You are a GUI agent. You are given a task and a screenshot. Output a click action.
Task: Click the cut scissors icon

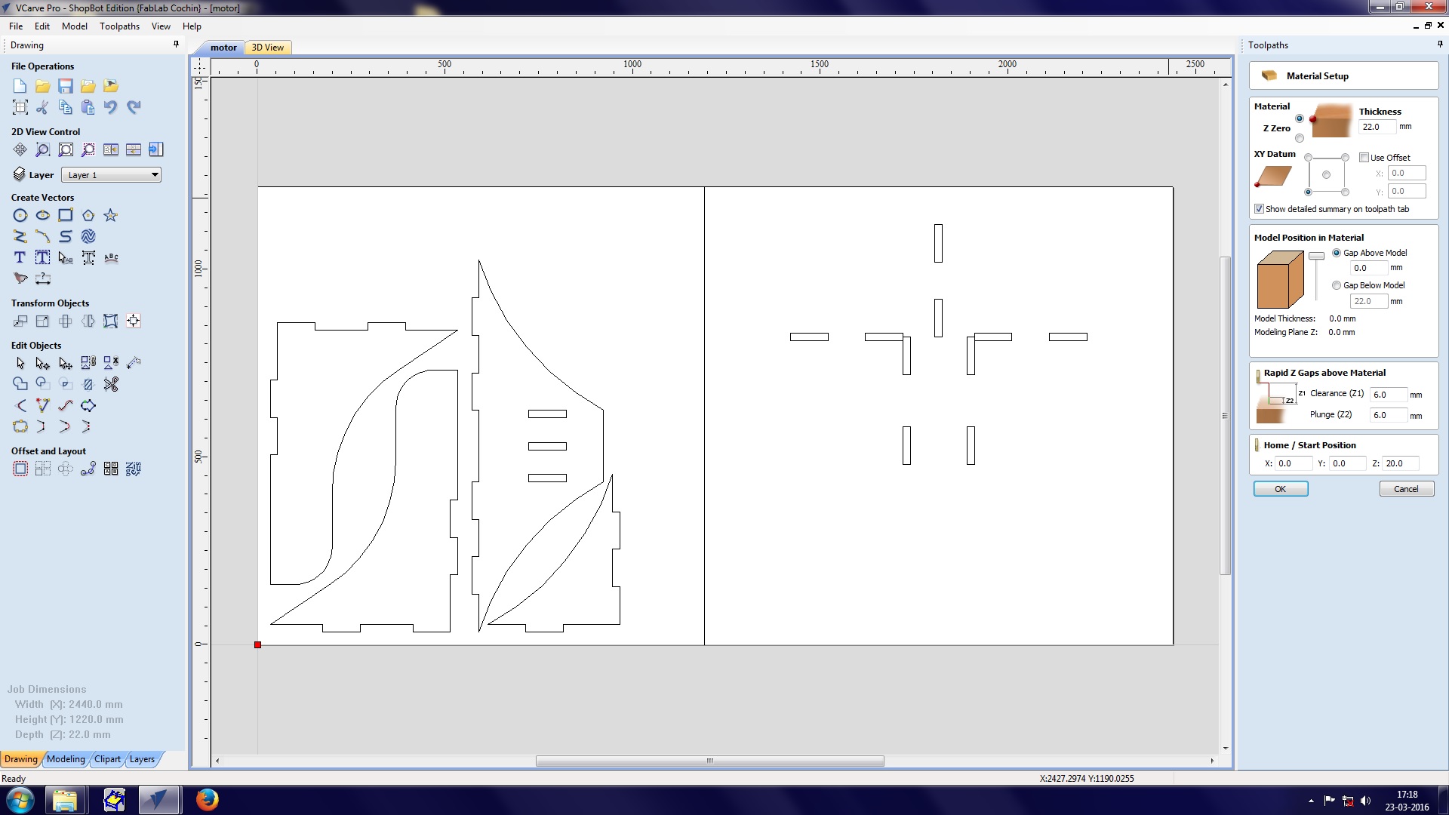click(x=43, y=107)
